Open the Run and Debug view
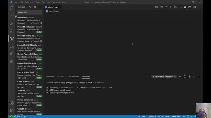 click(12, 31)
